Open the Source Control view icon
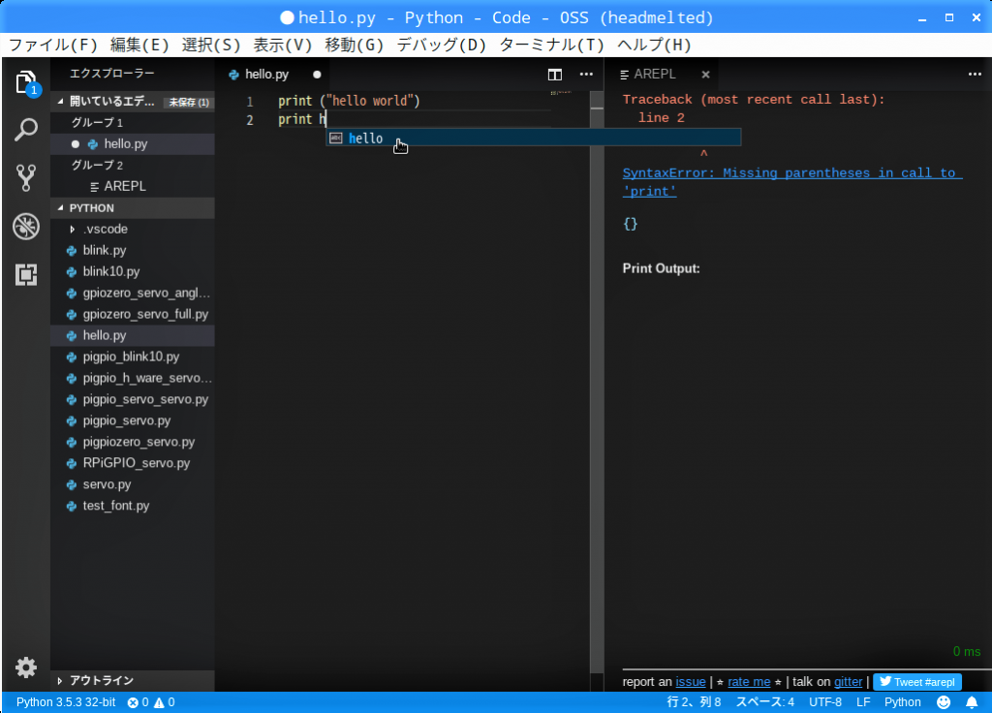 [26, 178]
